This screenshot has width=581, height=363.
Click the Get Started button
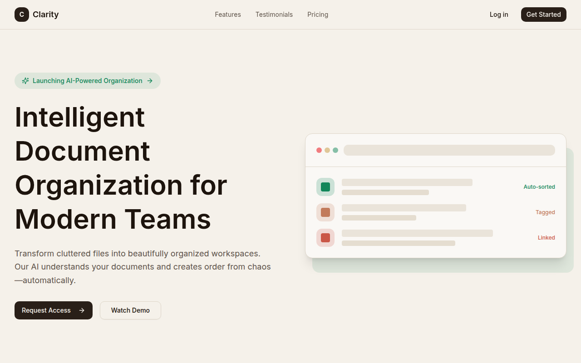[x=543, y=14]
